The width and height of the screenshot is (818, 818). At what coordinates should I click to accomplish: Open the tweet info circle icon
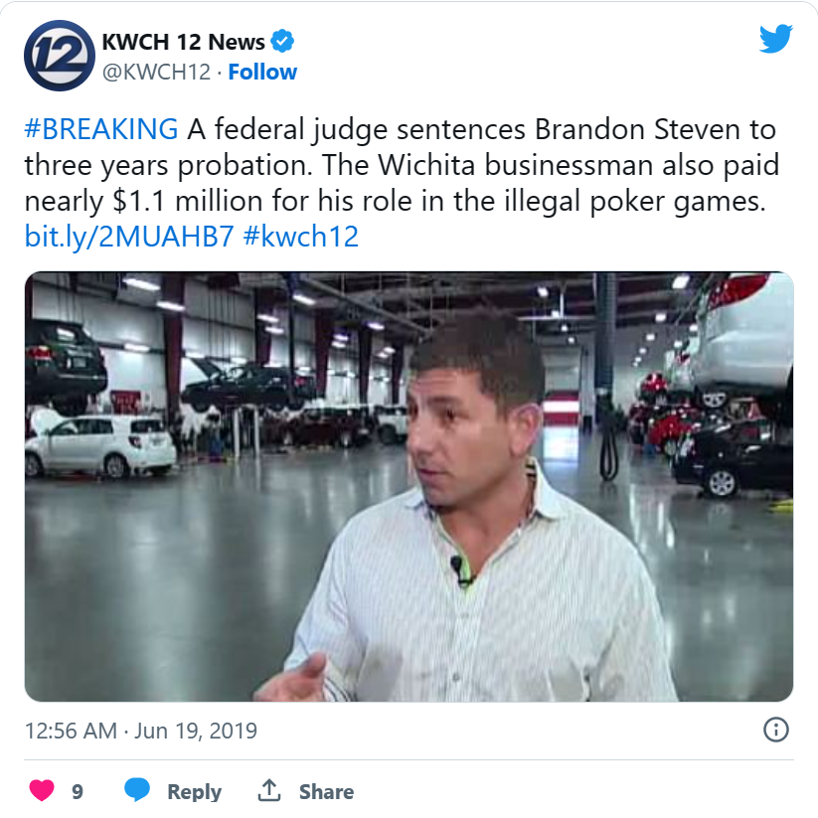[x=775, y=730]
